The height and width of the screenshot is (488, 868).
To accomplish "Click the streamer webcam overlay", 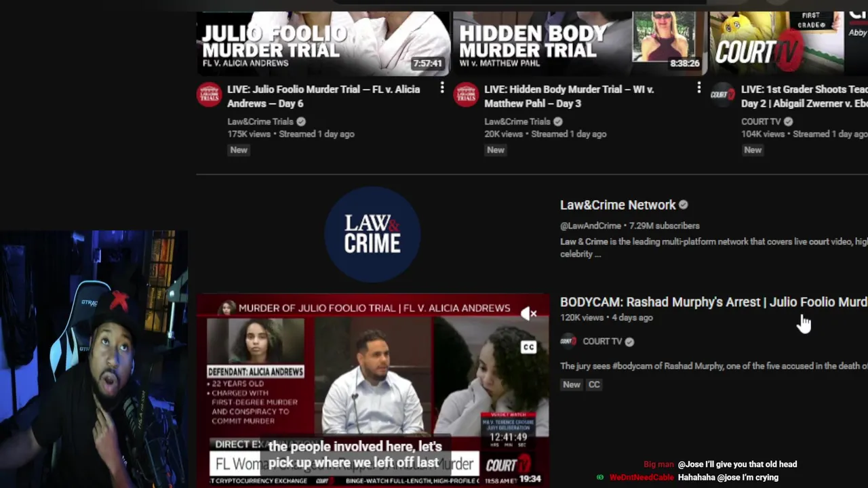I will click(94, 359).
